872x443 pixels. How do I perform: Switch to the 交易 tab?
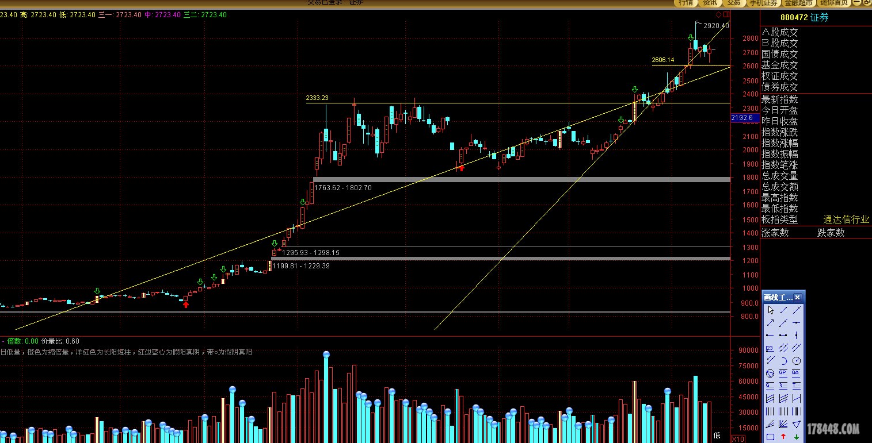(x=733, y=3)
